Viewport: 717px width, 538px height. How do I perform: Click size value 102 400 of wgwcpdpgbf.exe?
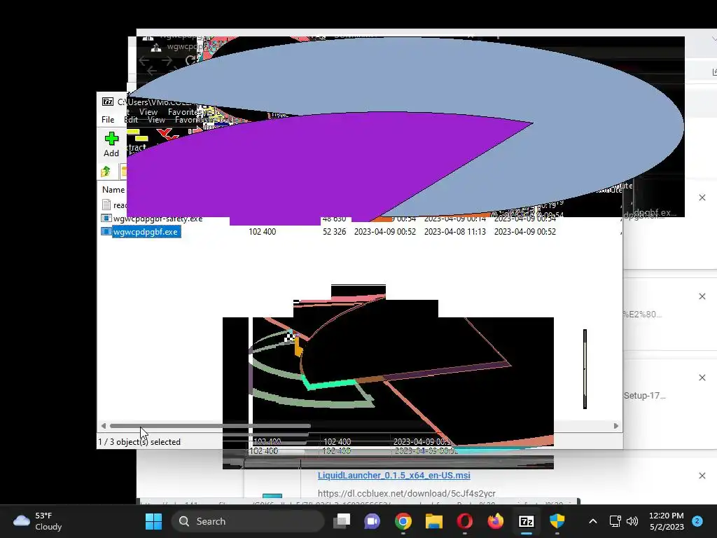coord(262,231)
